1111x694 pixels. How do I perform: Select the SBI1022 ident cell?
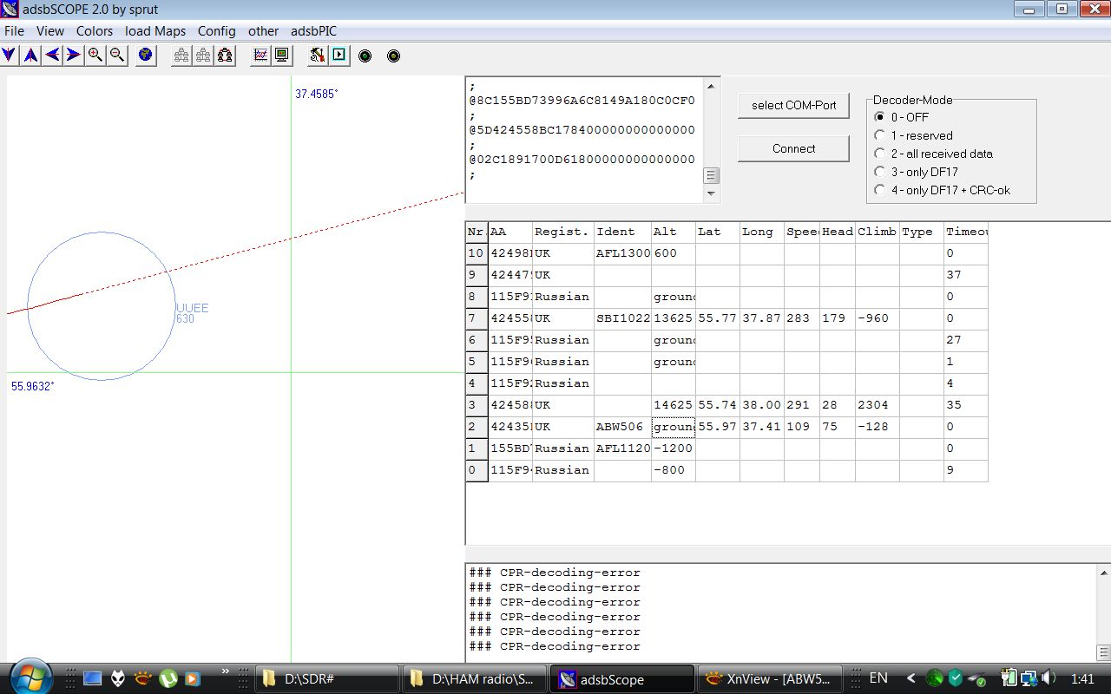(622, 318)
